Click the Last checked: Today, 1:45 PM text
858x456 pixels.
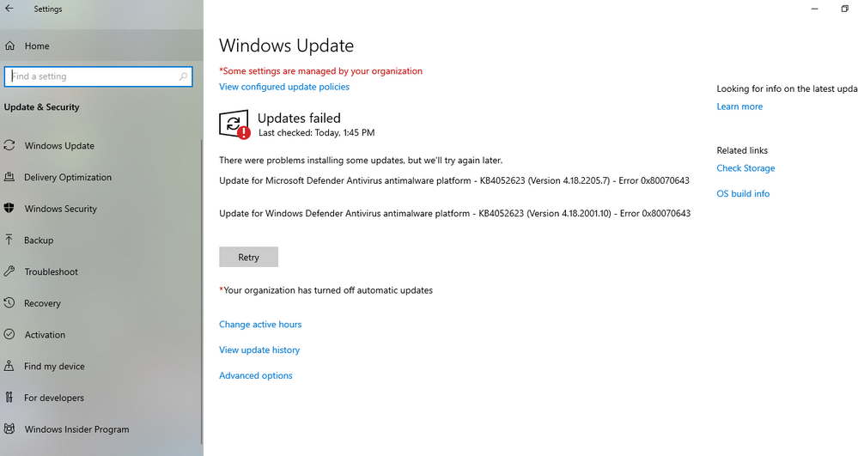click(316, 132)
